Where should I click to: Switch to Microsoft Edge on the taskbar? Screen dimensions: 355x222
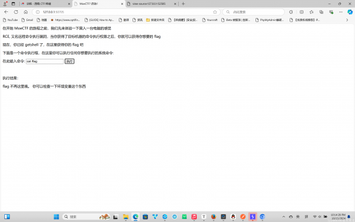[x=136, y=217]
